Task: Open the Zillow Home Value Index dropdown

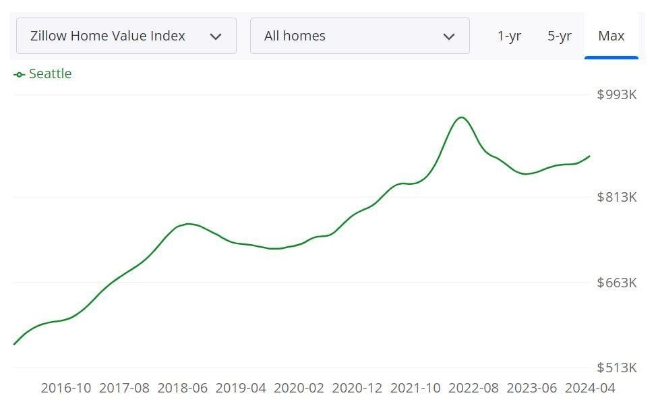Action: (x=125, y=36)
